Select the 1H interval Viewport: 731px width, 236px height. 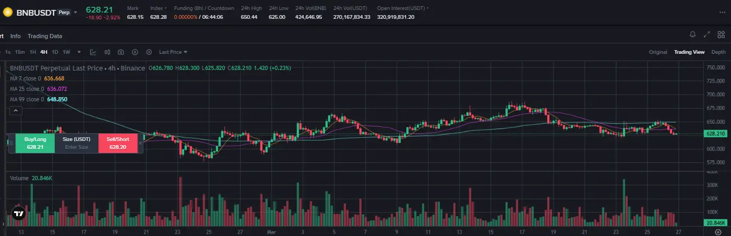(33, 52)
